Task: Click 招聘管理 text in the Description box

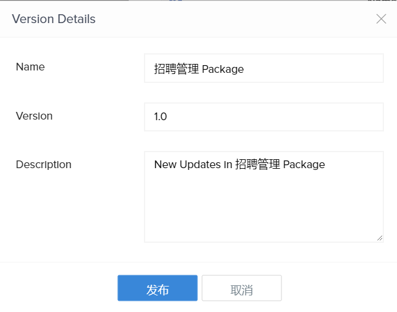Action: click(257, 165)
